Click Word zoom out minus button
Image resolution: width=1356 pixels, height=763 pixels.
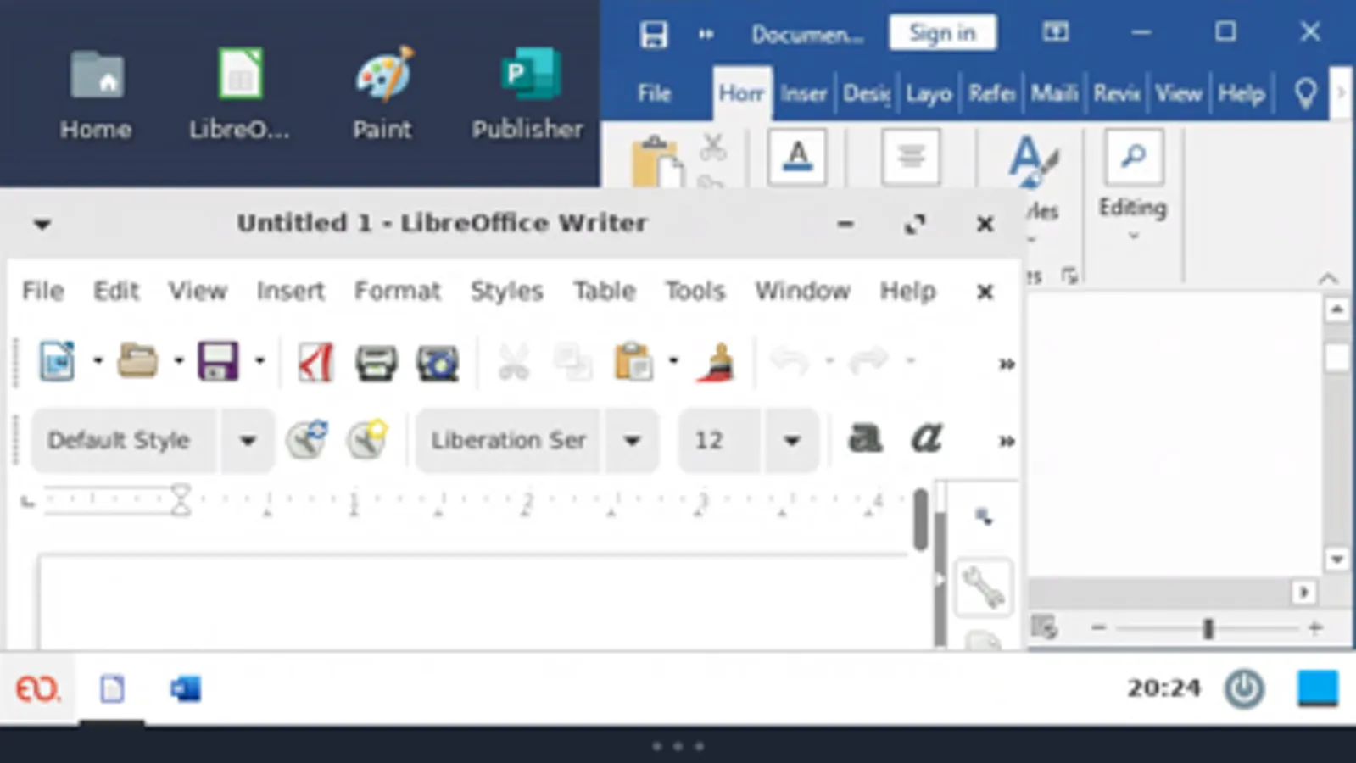1098,628
